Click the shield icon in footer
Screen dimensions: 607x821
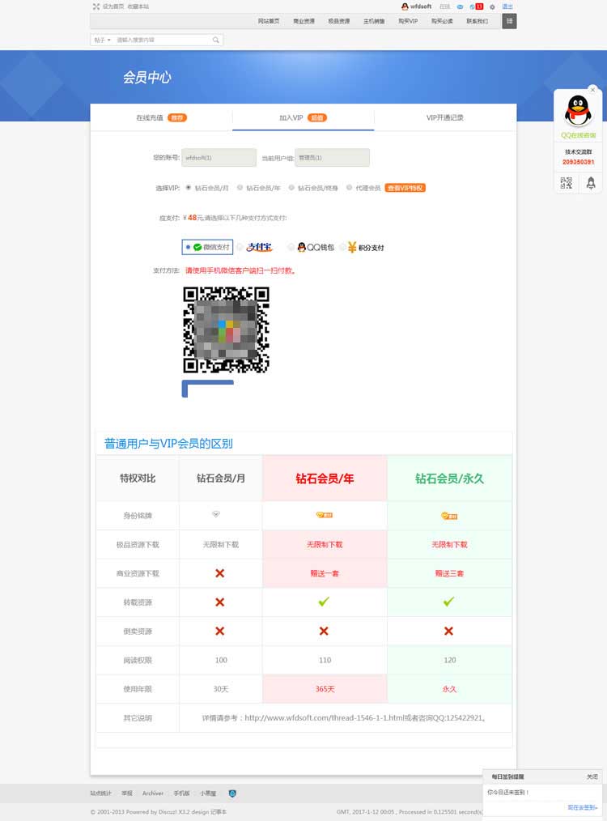pos(232,793)
